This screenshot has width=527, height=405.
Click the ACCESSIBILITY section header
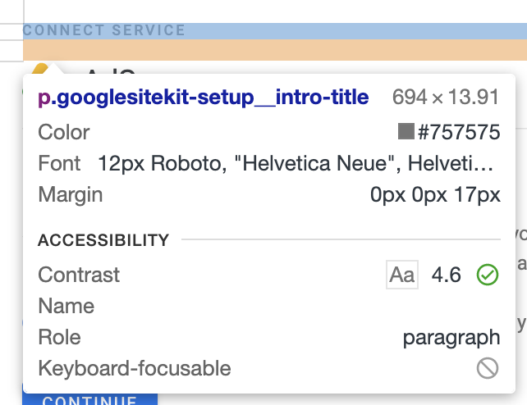[x=103, y=240]
